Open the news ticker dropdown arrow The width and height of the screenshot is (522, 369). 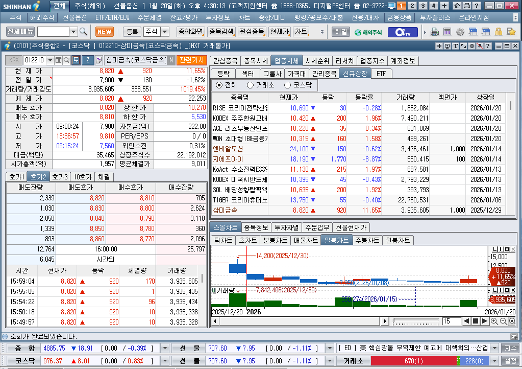(495, 349)
